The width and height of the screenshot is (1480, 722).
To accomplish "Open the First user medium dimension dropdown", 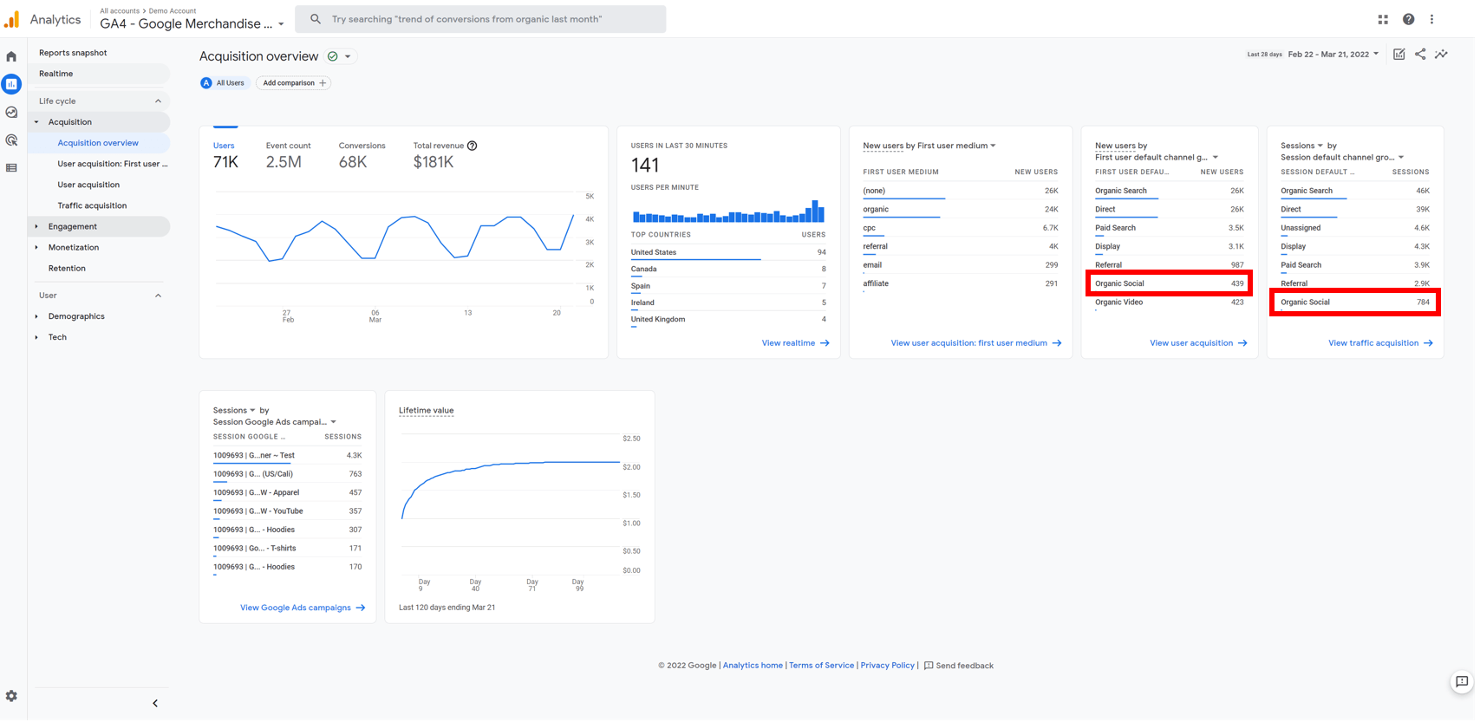I will click(956, 146).
